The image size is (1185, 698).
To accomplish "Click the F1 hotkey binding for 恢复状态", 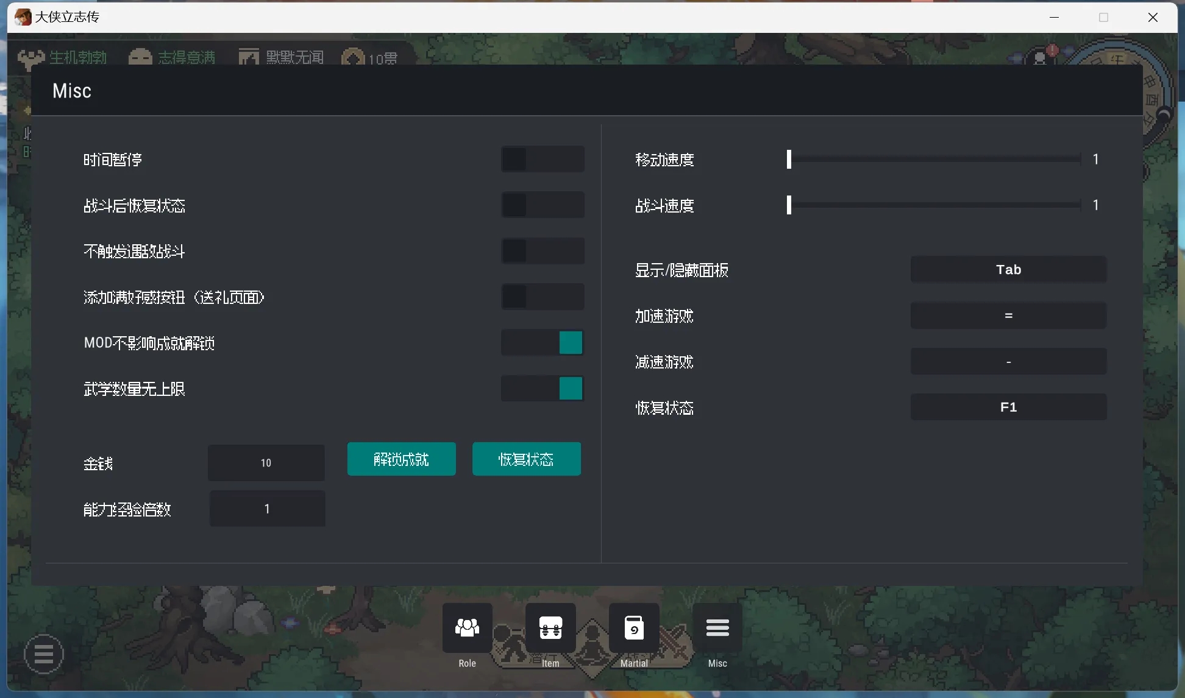I will (1008, 407).
